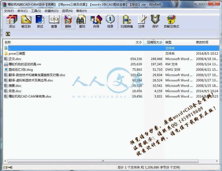Click the key icon in status bar
Viewport: 222px width, 171px height.
coord(10,167)
